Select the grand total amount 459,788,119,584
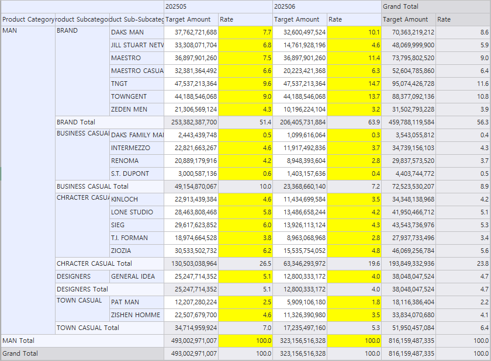 click(409, 122)
